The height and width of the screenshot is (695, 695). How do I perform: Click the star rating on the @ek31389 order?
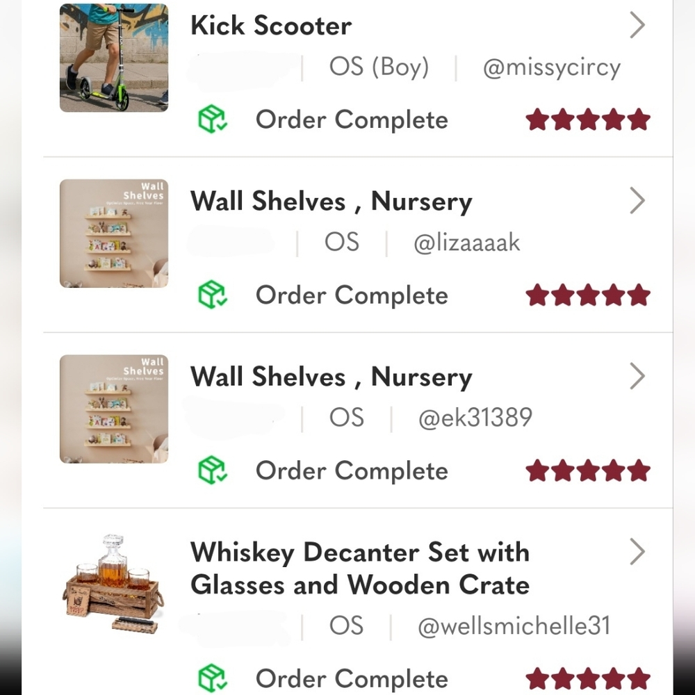tap(588, 471)
